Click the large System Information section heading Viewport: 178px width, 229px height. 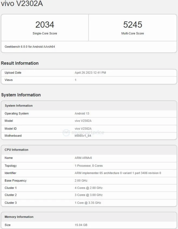[x=21, y=95]
